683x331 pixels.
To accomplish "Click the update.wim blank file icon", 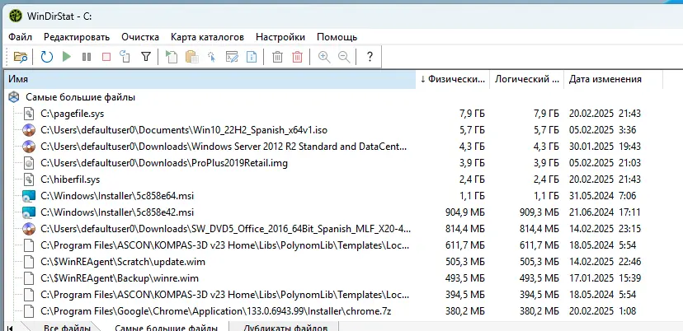I will pos(29,262).
